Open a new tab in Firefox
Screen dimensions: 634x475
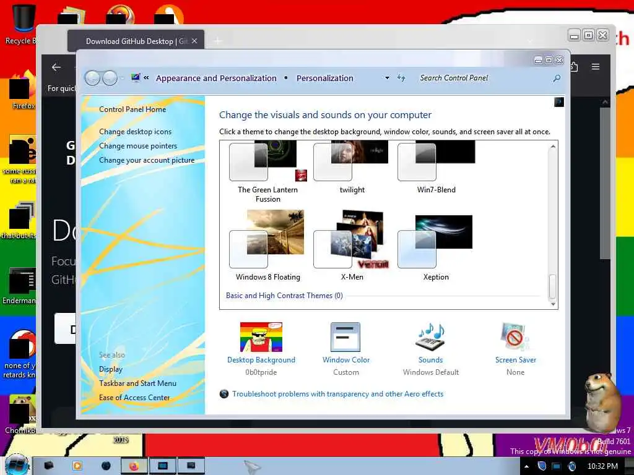click(x=217, y=41)
